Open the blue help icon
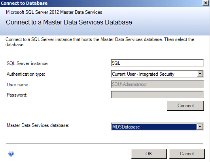This screenshot has height=162, width=210. [11, 154]
